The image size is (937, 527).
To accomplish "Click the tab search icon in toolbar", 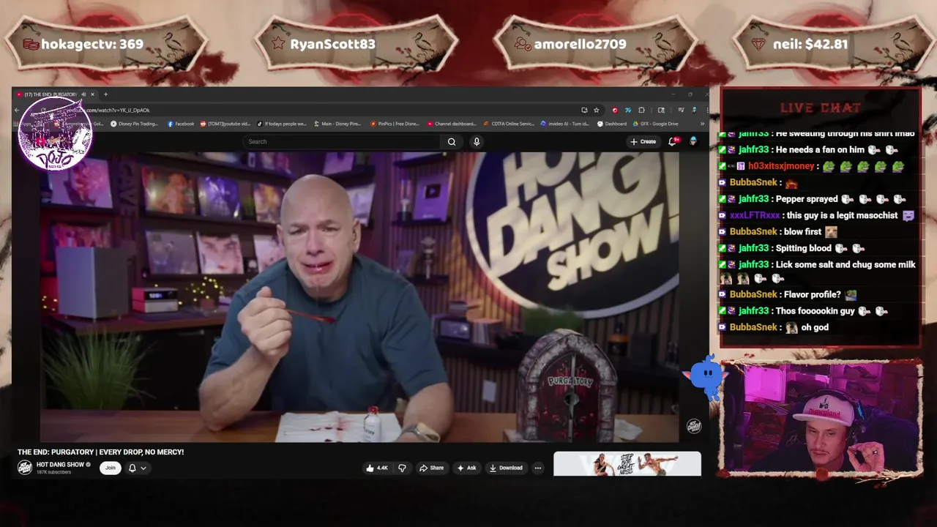I will coord(661,110).
